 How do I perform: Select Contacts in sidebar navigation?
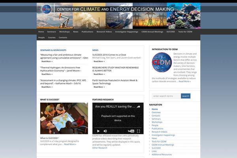pyautogui.click(x=156, y=116)
